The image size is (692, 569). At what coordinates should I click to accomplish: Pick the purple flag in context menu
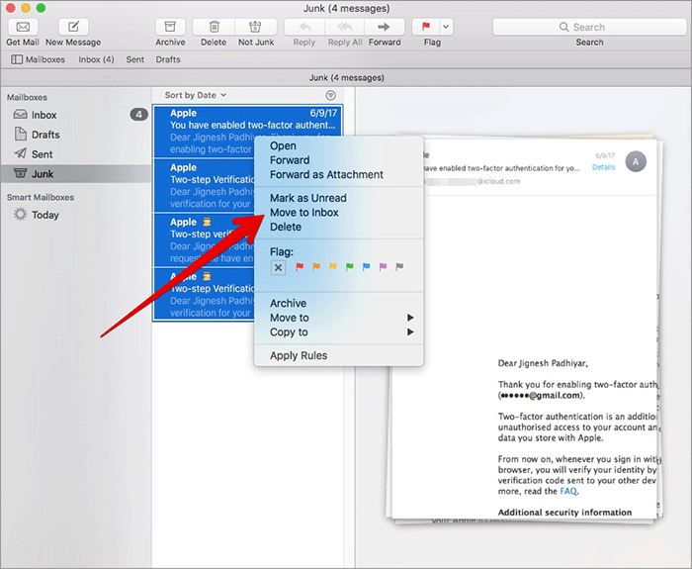383,267
